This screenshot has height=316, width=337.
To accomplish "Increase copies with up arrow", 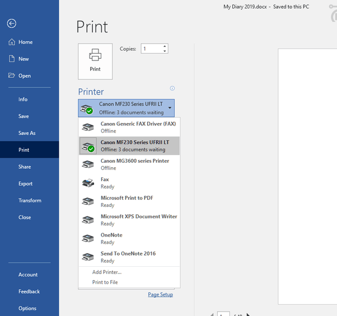I will click(165, 46).
